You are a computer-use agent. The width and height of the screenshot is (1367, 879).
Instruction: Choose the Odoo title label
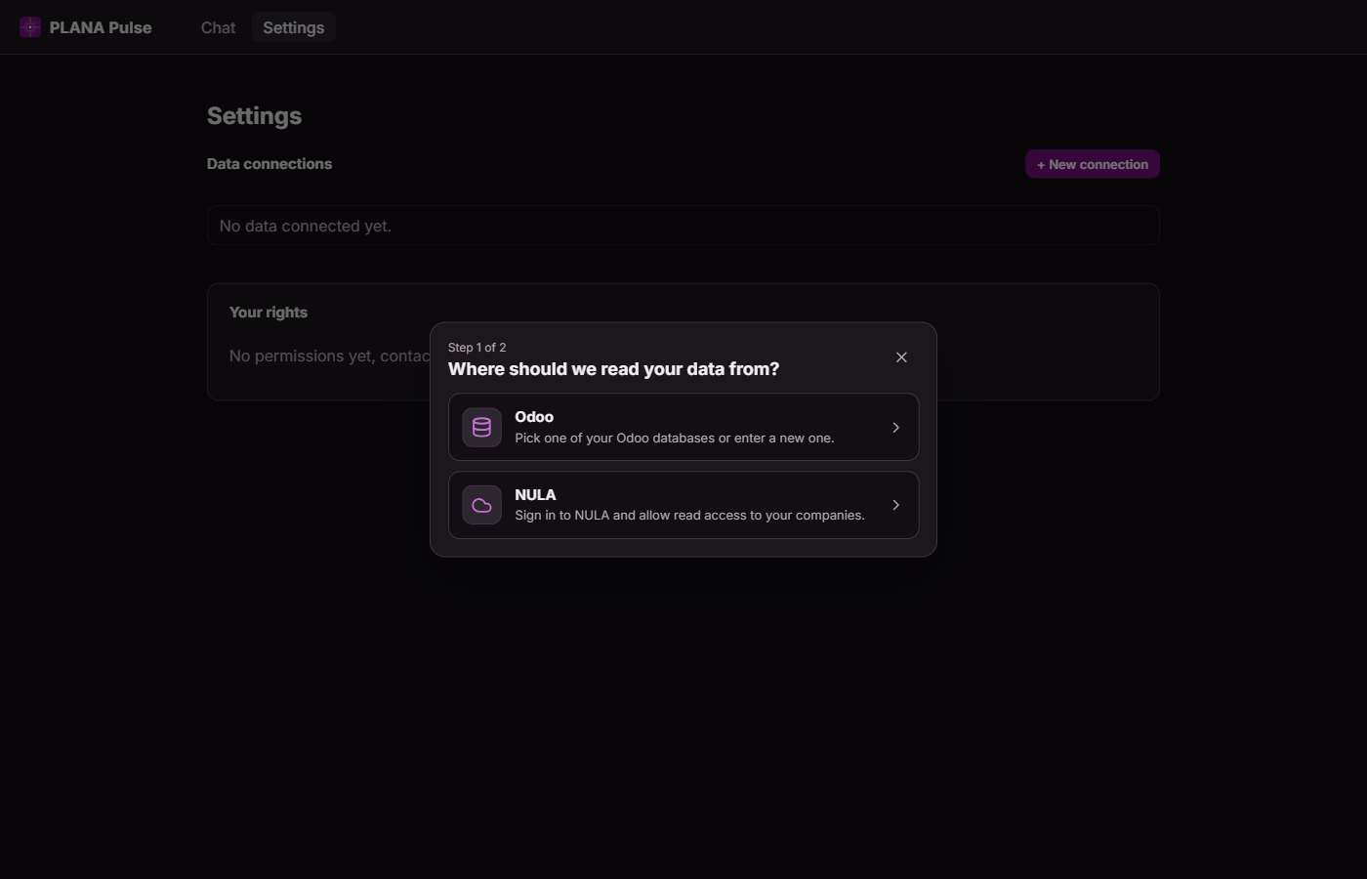(x=534, y=417)
